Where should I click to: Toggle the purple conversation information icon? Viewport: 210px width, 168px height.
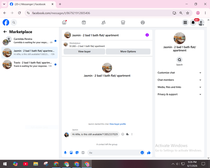pos(147,35)
